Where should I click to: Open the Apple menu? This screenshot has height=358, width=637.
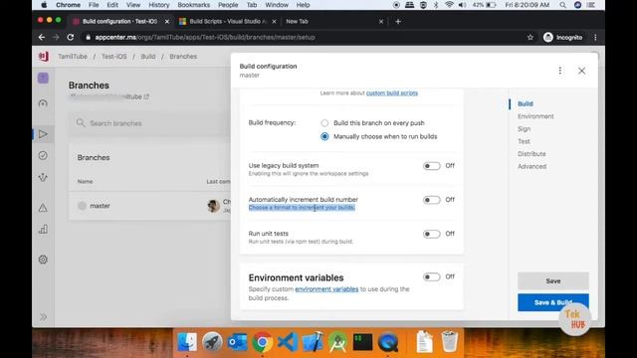(x=44, y=5)
